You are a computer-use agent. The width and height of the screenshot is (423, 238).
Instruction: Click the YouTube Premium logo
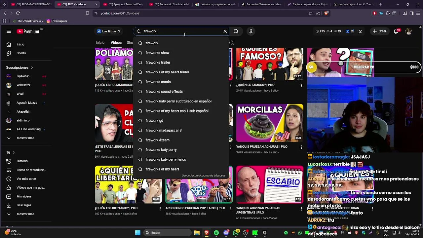pos(28,31)
